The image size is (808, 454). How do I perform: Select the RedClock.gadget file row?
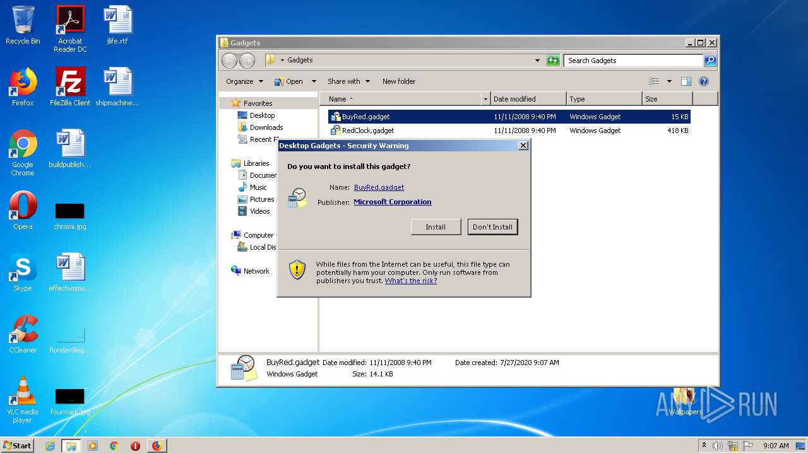[509, 131]
